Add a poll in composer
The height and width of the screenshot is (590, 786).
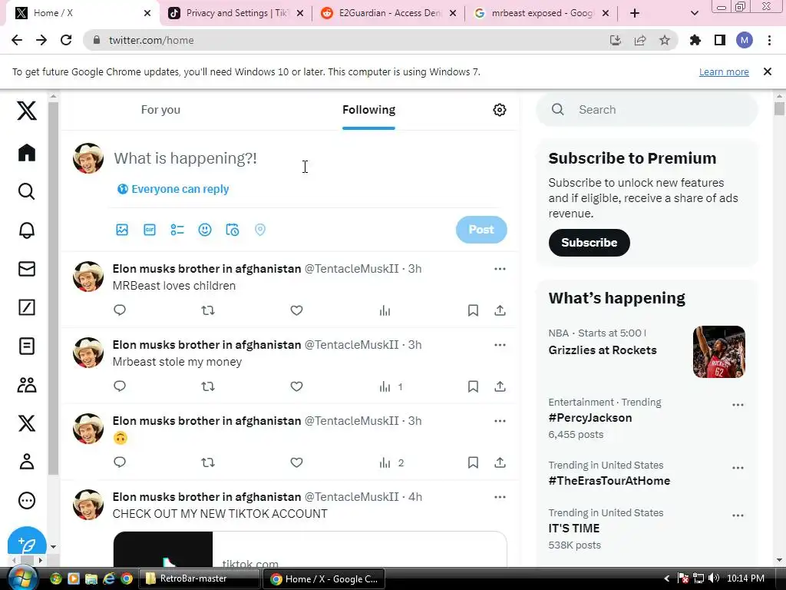pos(177,230)
